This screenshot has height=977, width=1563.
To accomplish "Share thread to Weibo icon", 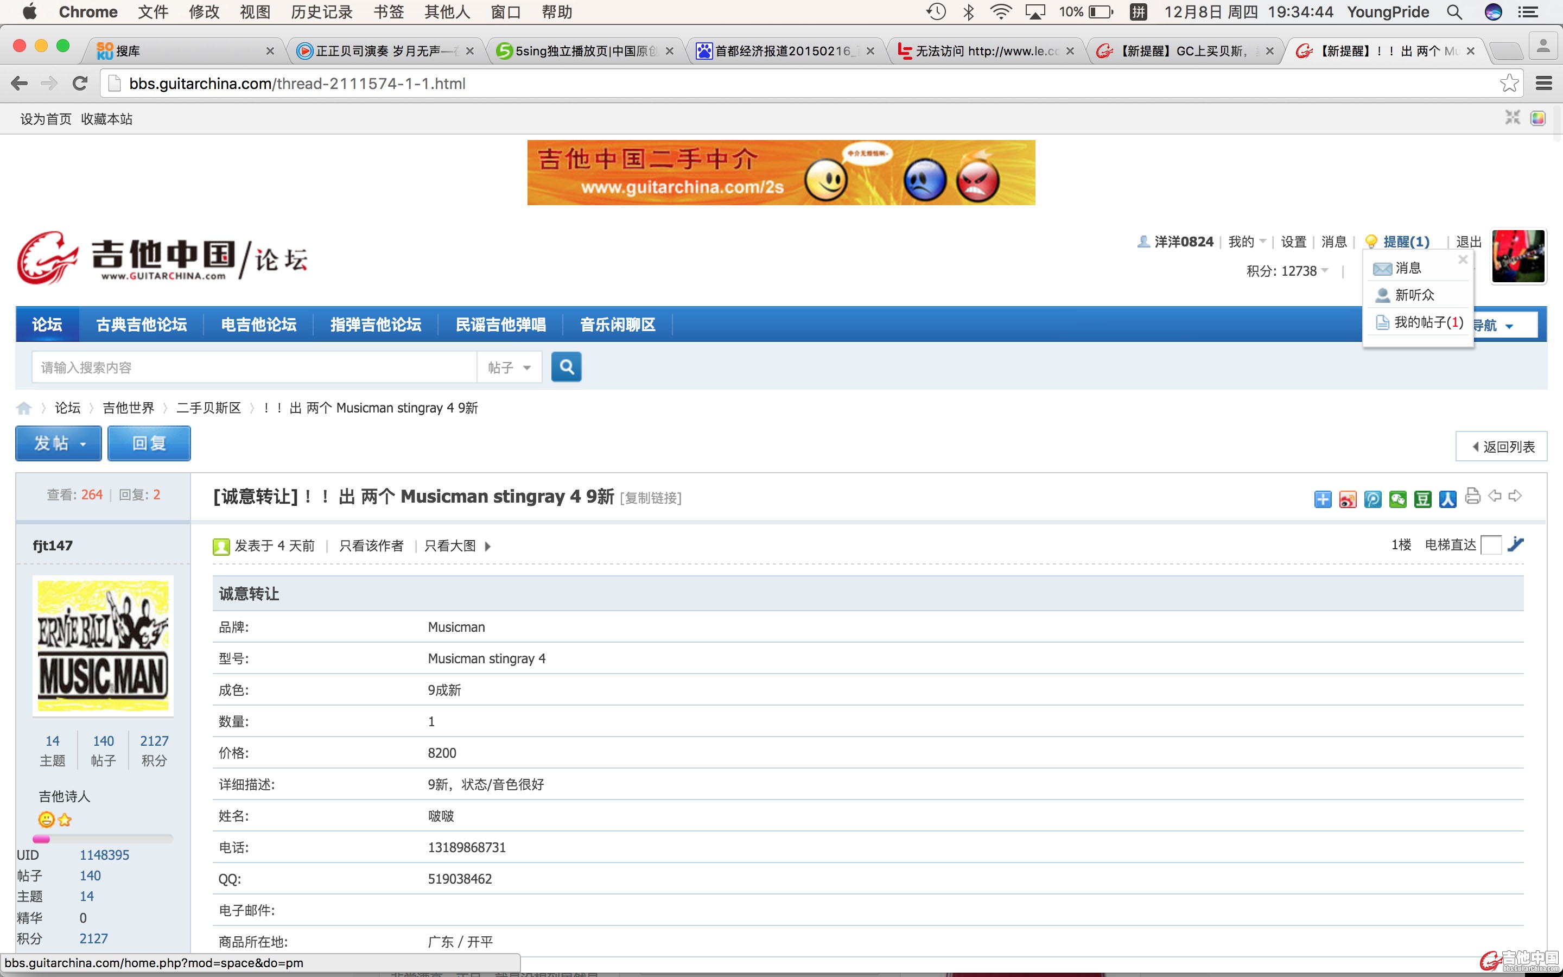I will pos(1348,499).
